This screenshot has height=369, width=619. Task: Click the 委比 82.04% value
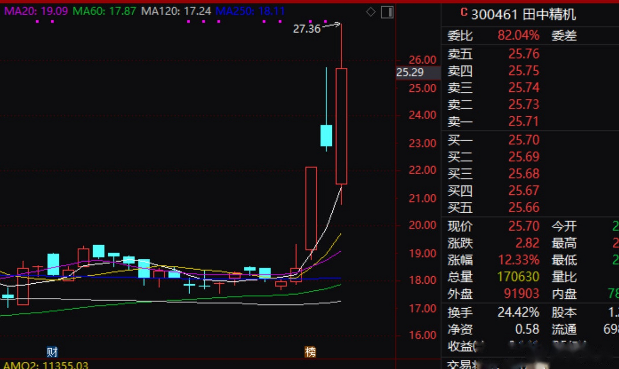coord(518,35)
